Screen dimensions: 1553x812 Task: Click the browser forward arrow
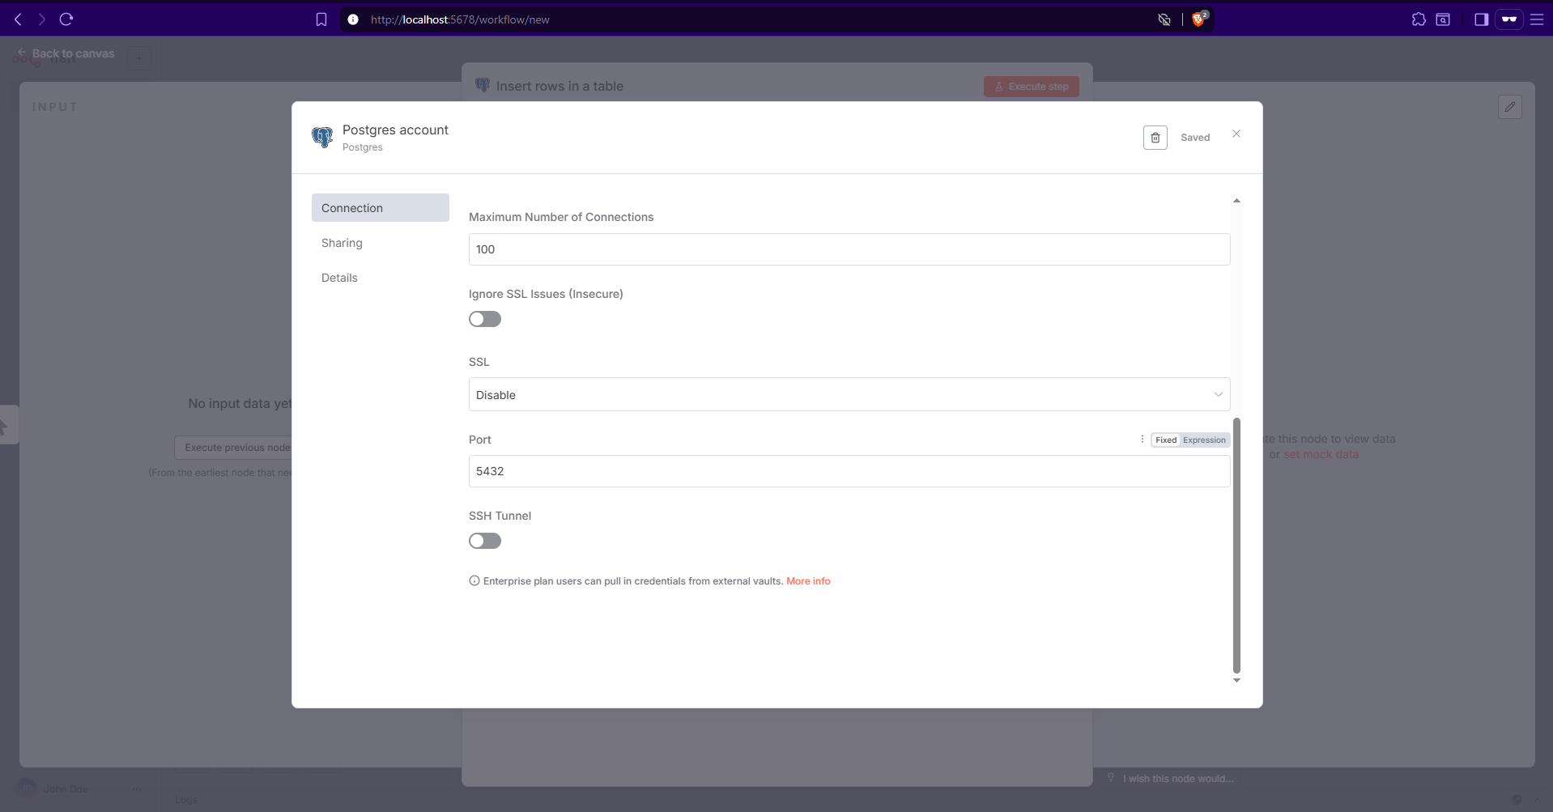point(42,19)
